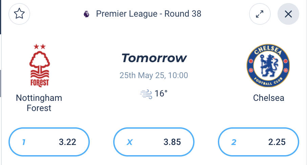The height and width of the screenshot is (165, 307).
Task: Open the Premier League - Round 38 link
Action: (x=149, y=14)
